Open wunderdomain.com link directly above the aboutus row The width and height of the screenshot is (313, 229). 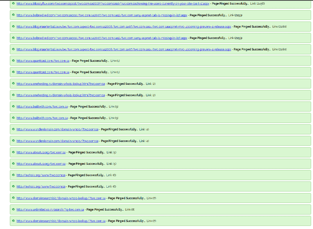point(58,141)
